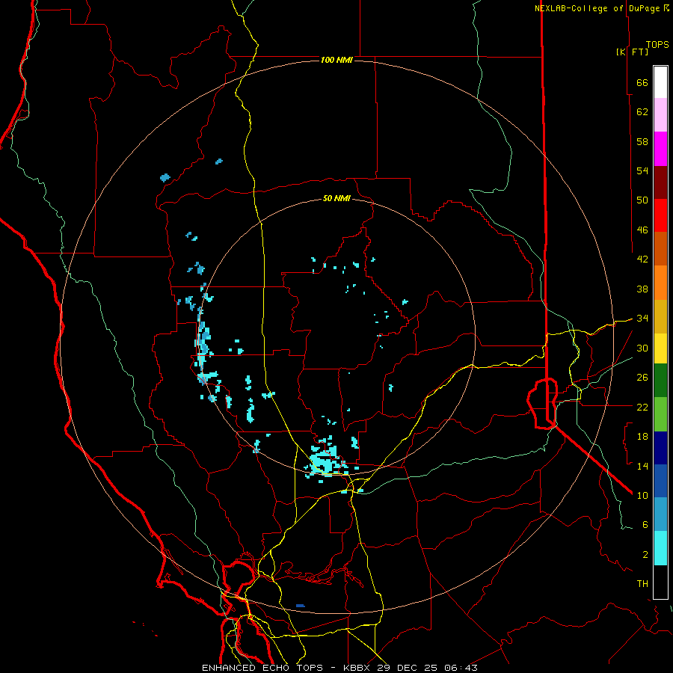Click the dark green legend swatch
Screen dimensions: 673x673
660,381
